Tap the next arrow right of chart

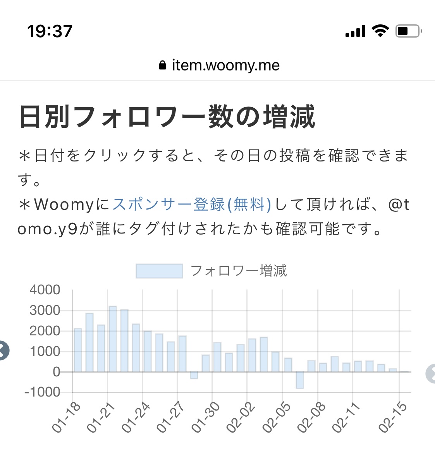point(430,374)
